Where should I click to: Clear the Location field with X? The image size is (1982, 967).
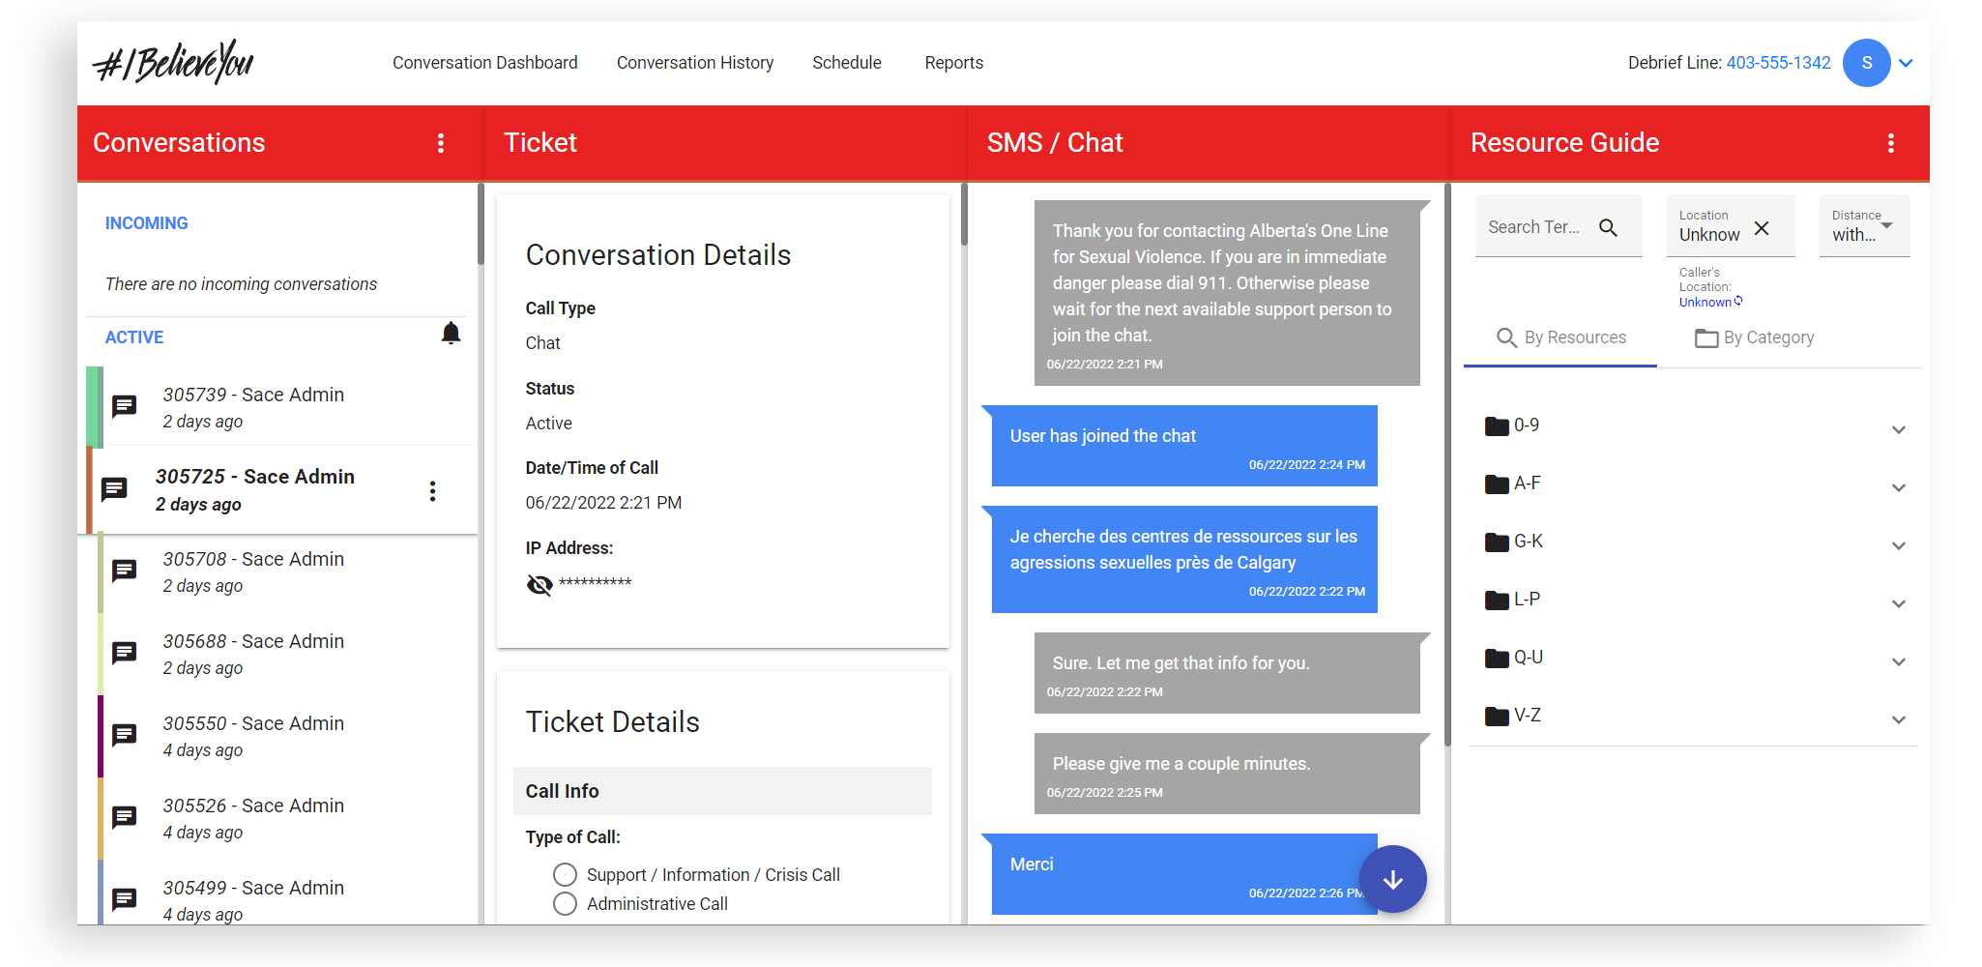click(1762, 228)
